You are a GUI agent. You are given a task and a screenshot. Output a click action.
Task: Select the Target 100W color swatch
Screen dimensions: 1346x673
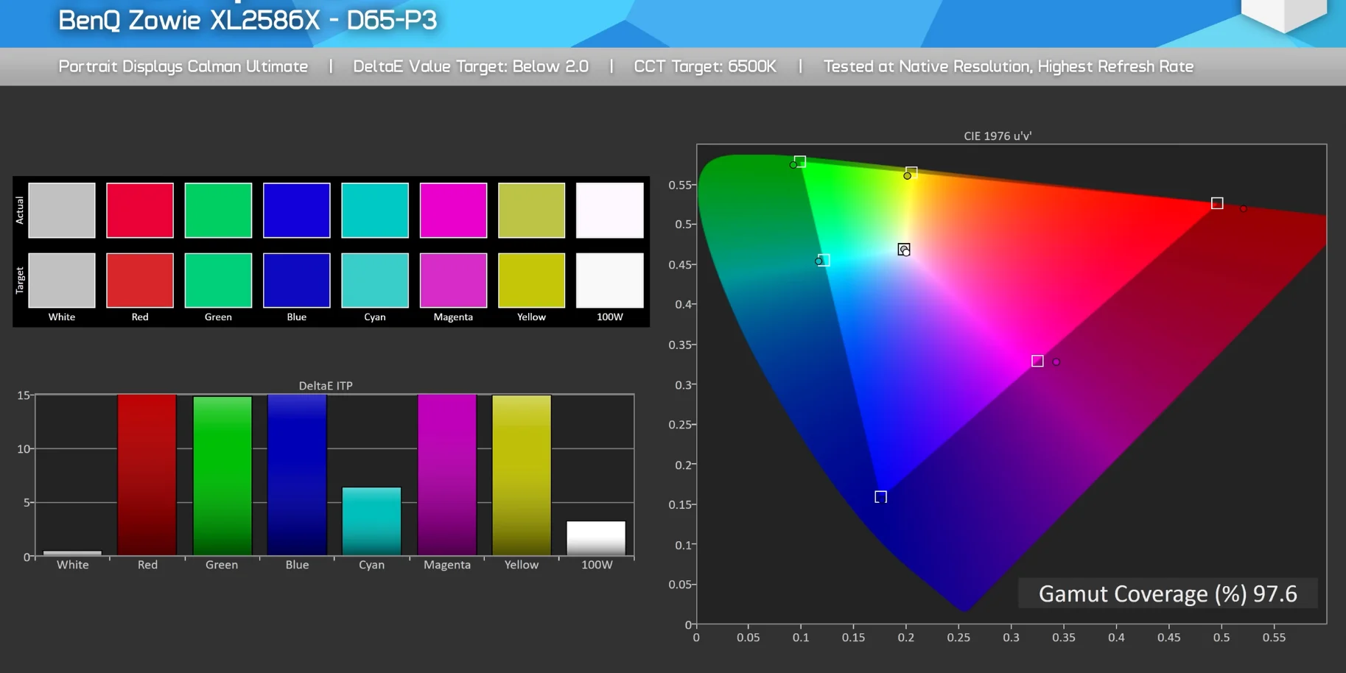pos(610,281)
